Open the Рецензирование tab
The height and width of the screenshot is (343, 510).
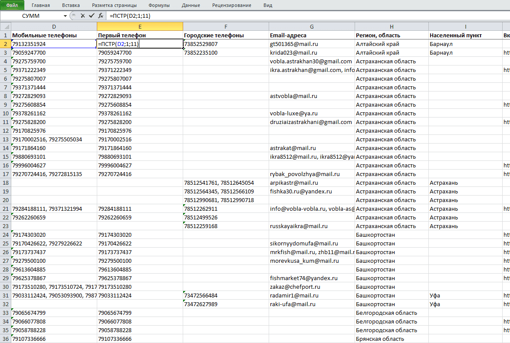pos(232,5)
